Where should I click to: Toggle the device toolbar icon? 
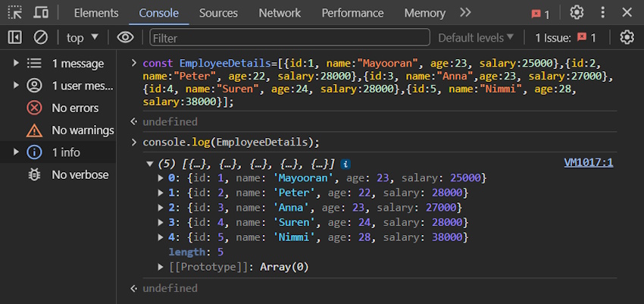pyautogui.click(x=40, y=12)
